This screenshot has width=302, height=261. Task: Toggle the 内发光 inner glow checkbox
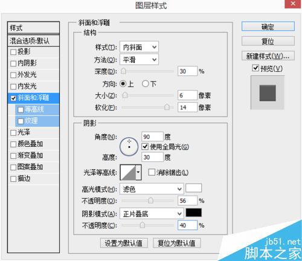13,86
